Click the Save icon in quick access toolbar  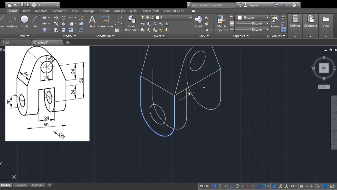[22, 5]
